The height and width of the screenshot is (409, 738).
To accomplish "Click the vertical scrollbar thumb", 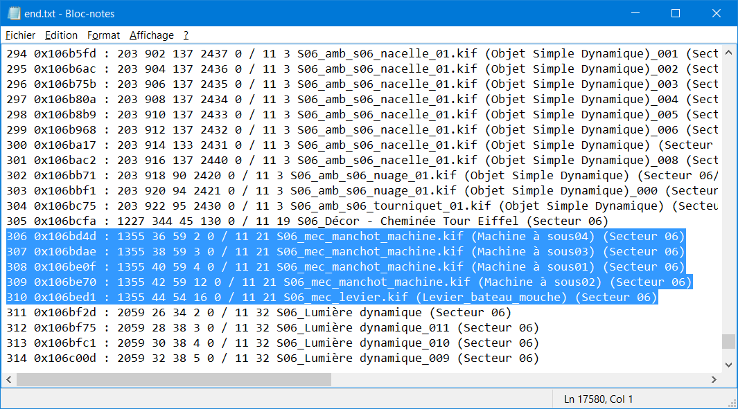I will [x=728, y=341].
